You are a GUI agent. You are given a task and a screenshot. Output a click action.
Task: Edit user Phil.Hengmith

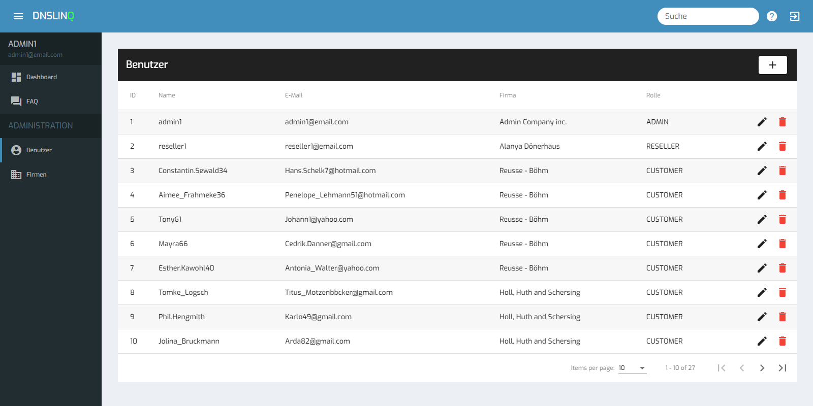tap(762, 317)
